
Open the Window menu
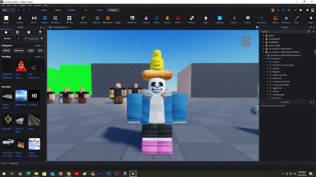(38, 5)
